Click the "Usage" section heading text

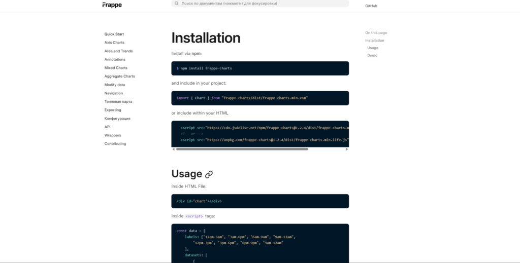(x=187, y=174)
